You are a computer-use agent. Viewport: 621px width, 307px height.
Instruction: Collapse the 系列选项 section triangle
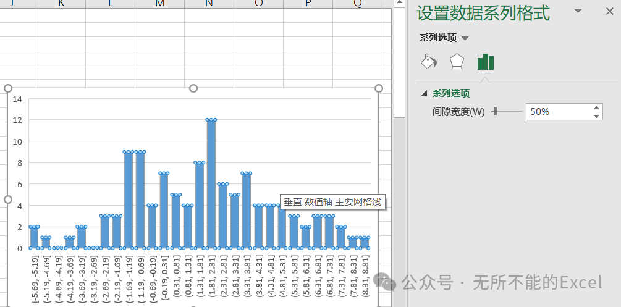pyautogui.click(x=425, y=93)
